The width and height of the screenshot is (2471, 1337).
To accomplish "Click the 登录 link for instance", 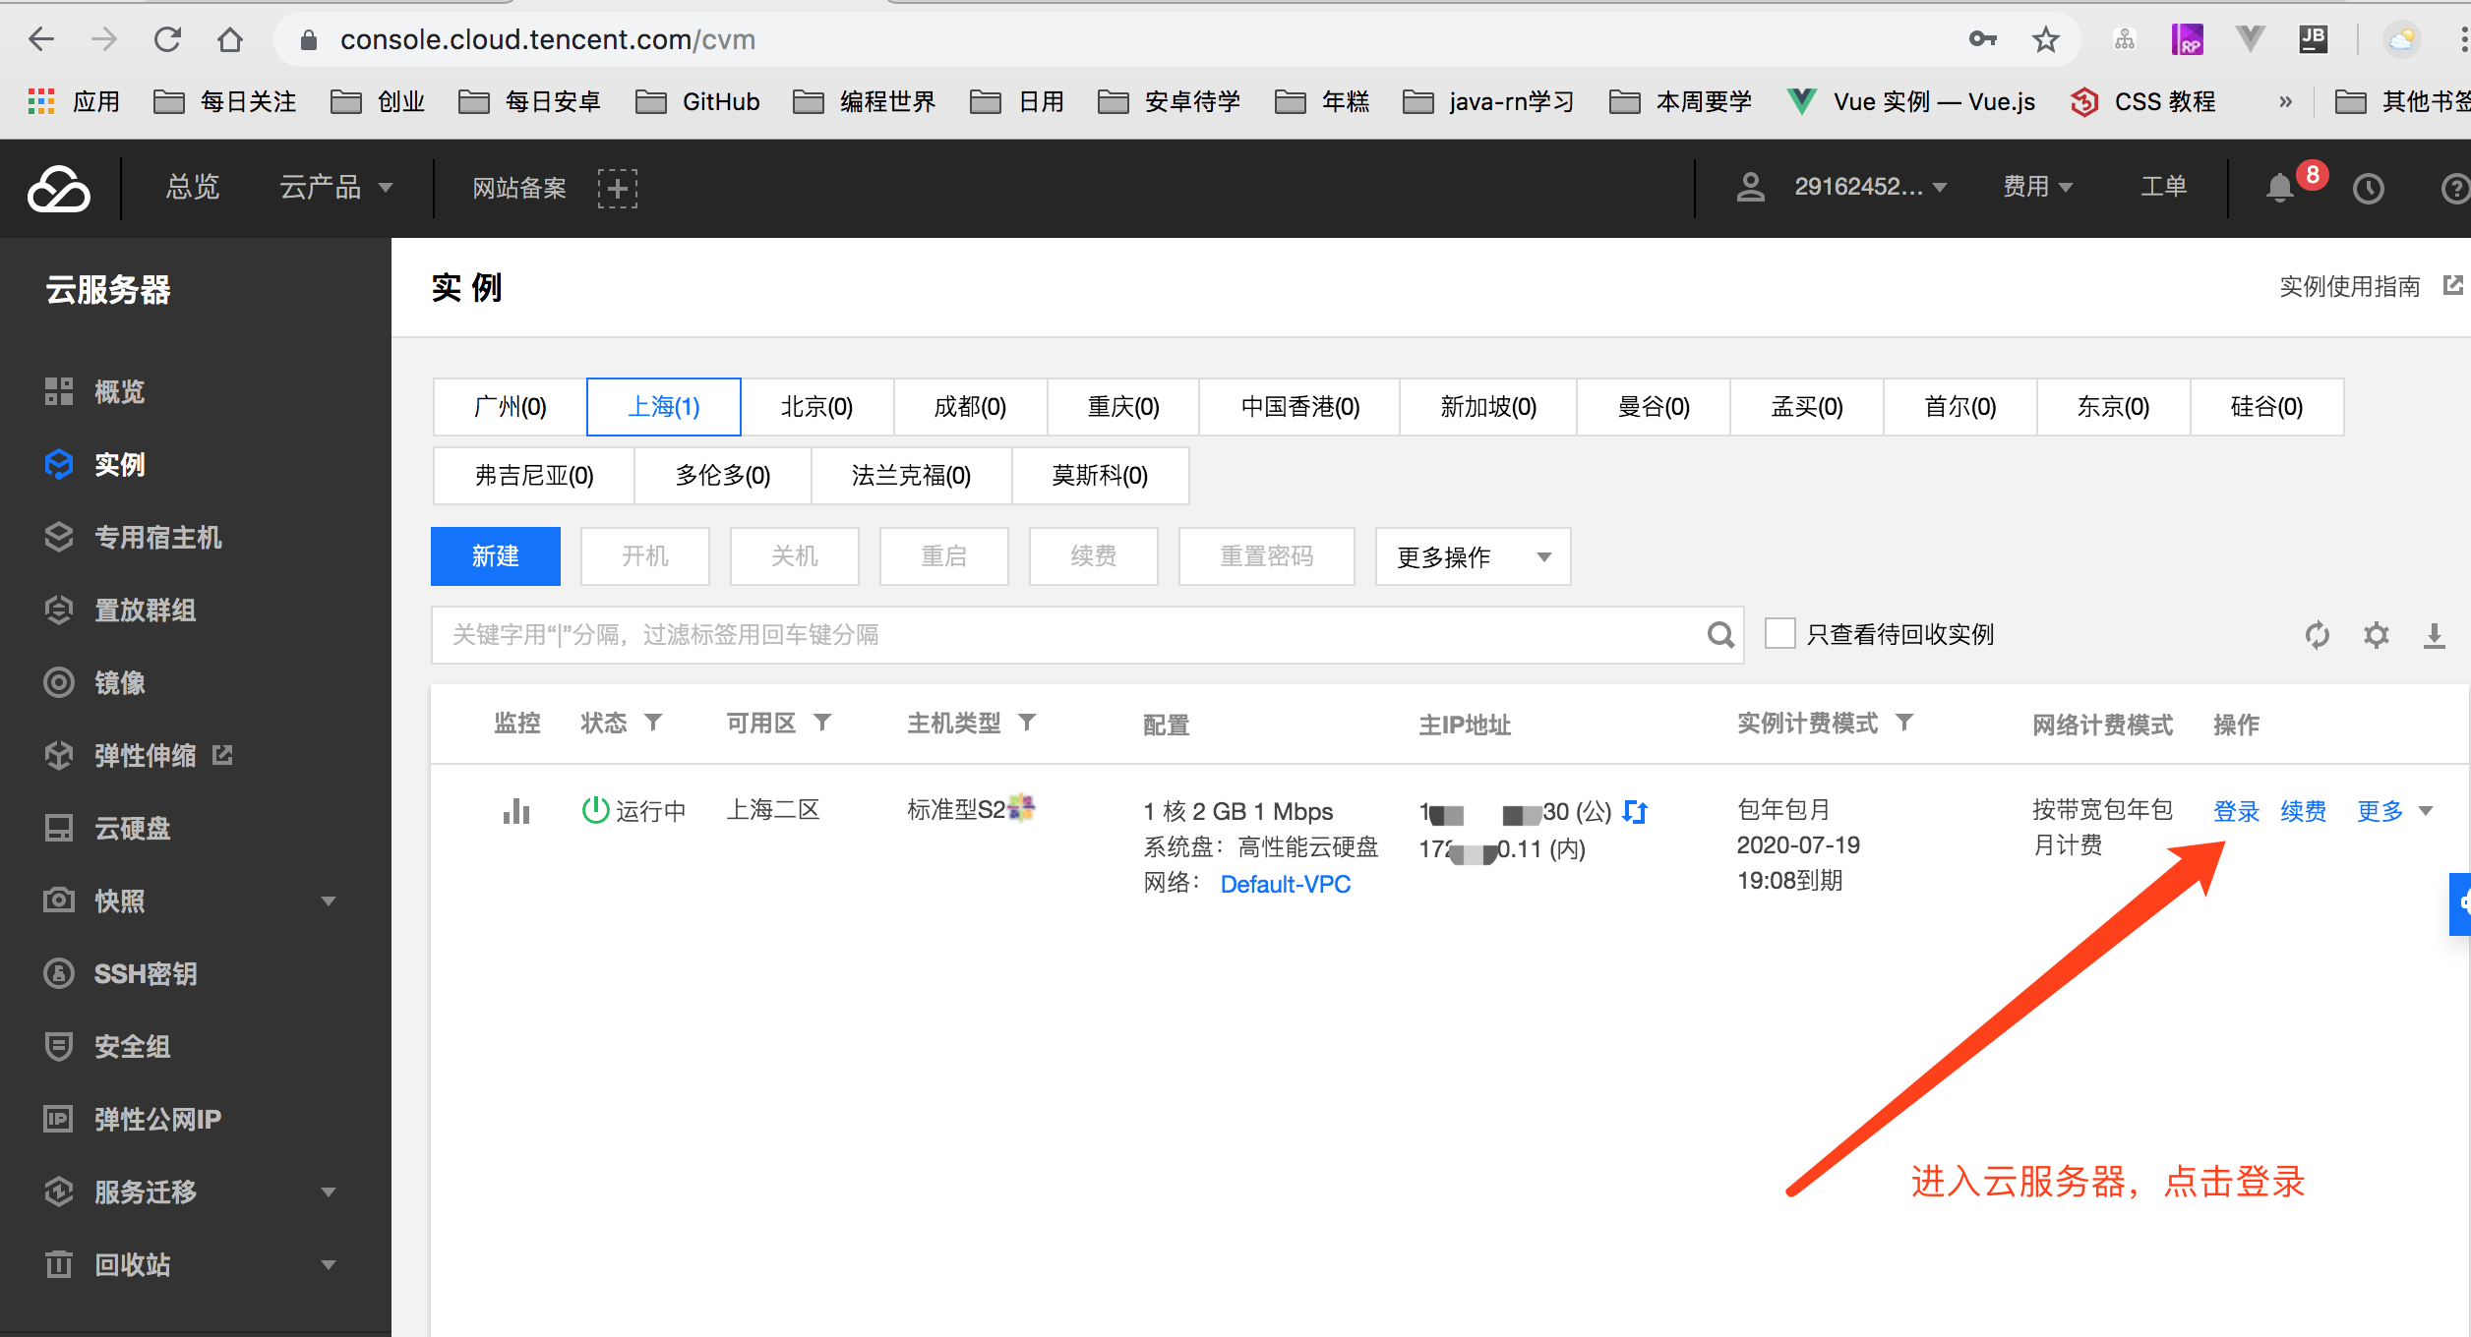I will pos(2236,811).
